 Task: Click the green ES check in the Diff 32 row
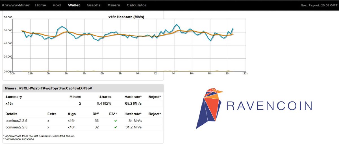(x=116, y=127)
